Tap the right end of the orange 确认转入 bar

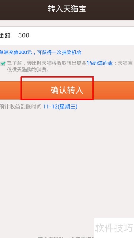click(x=114, y=90)
